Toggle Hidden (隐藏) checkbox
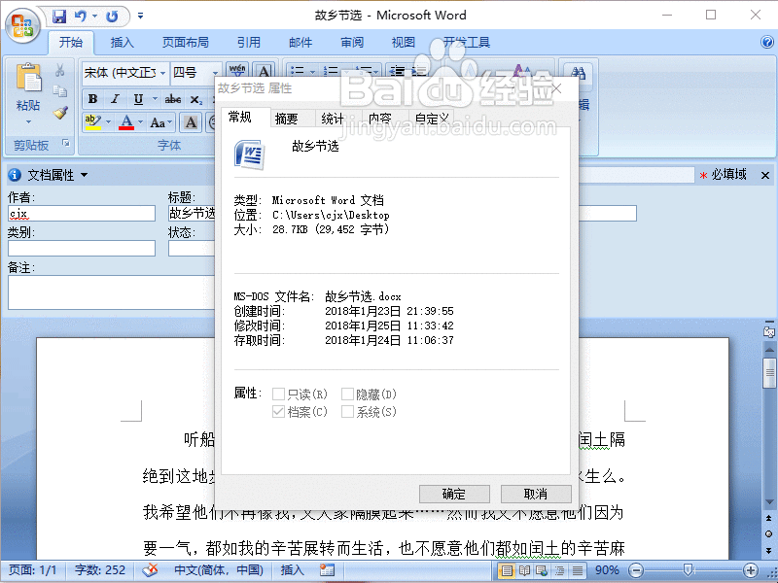The width and height of the screenshot is (778, 583). click(x=347, y=394)
